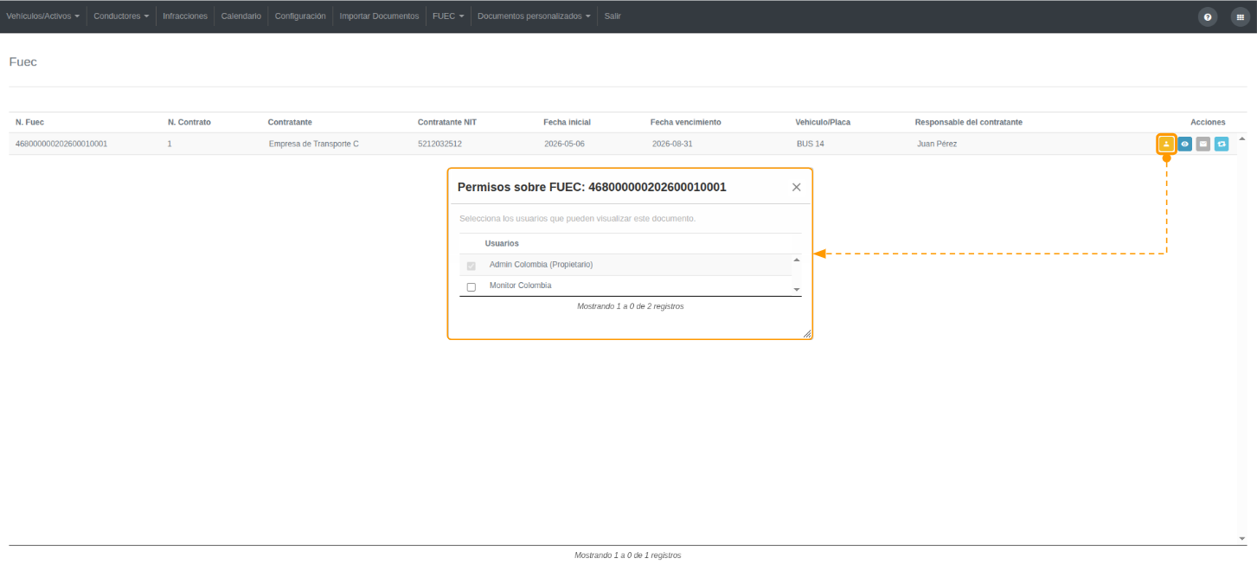Image resolution: width=1257 pixels, height=565 pixels.
Task: Select the FUEC number 468000000202600010001 cell
Action: (x=61, y=144)
